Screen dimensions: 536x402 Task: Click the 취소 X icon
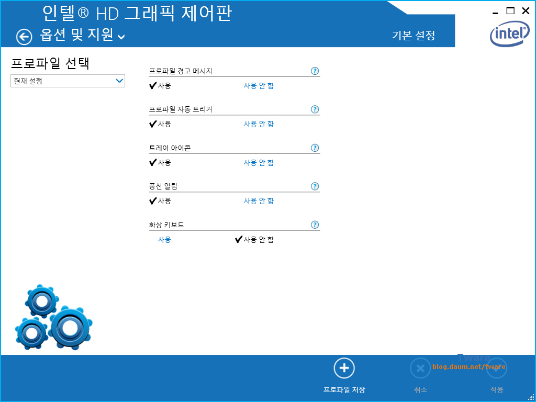tap(420, 368)
